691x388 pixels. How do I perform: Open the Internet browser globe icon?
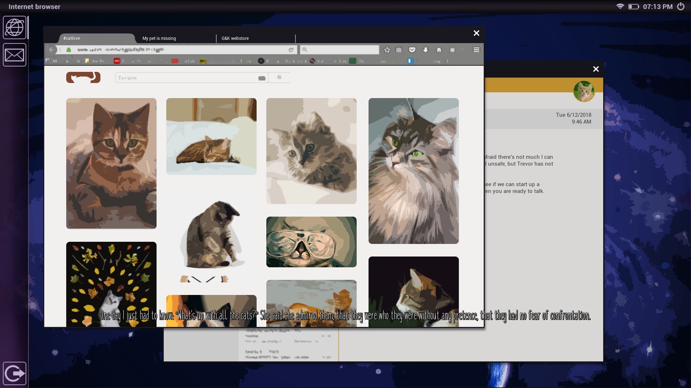pyautogui.click(x=14, y=28)
